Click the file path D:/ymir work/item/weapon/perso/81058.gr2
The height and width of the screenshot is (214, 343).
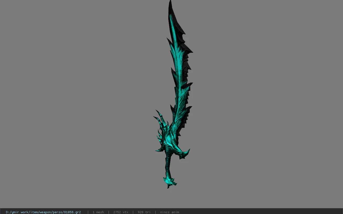[43, 212]
